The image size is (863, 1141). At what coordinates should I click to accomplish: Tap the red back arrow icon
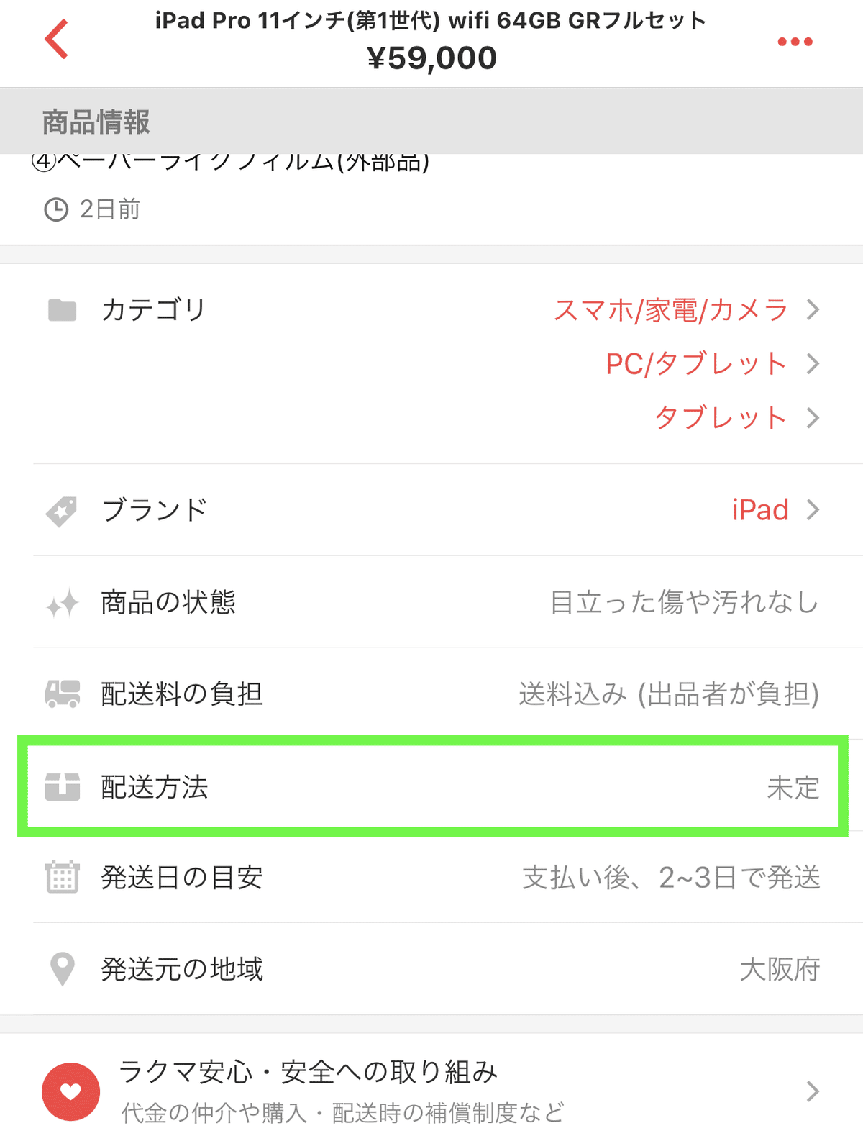click(x=56, y=39)
